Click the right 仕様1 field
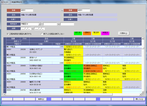Image resolution: width=147 pixels, height=106 pixels. pyautogui.click(x=97, y=19)
